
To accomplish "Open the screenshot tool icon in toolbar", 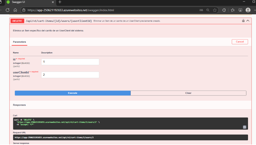I will [x=240, y=10].
